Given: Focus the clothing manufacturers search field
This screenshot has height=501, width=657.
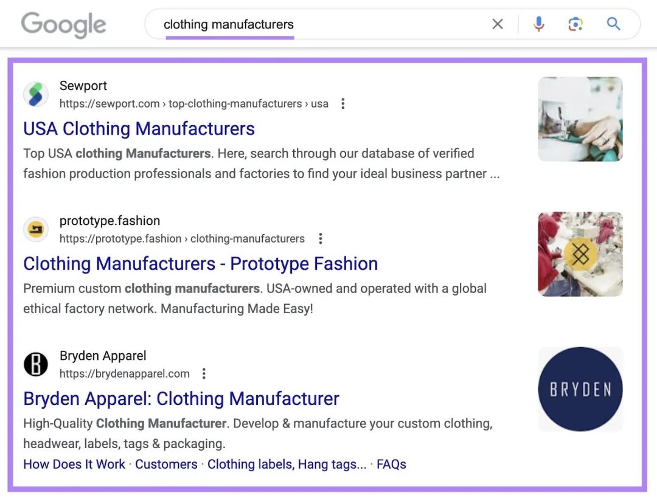Looking at the screenshot, I should point(318,24).
